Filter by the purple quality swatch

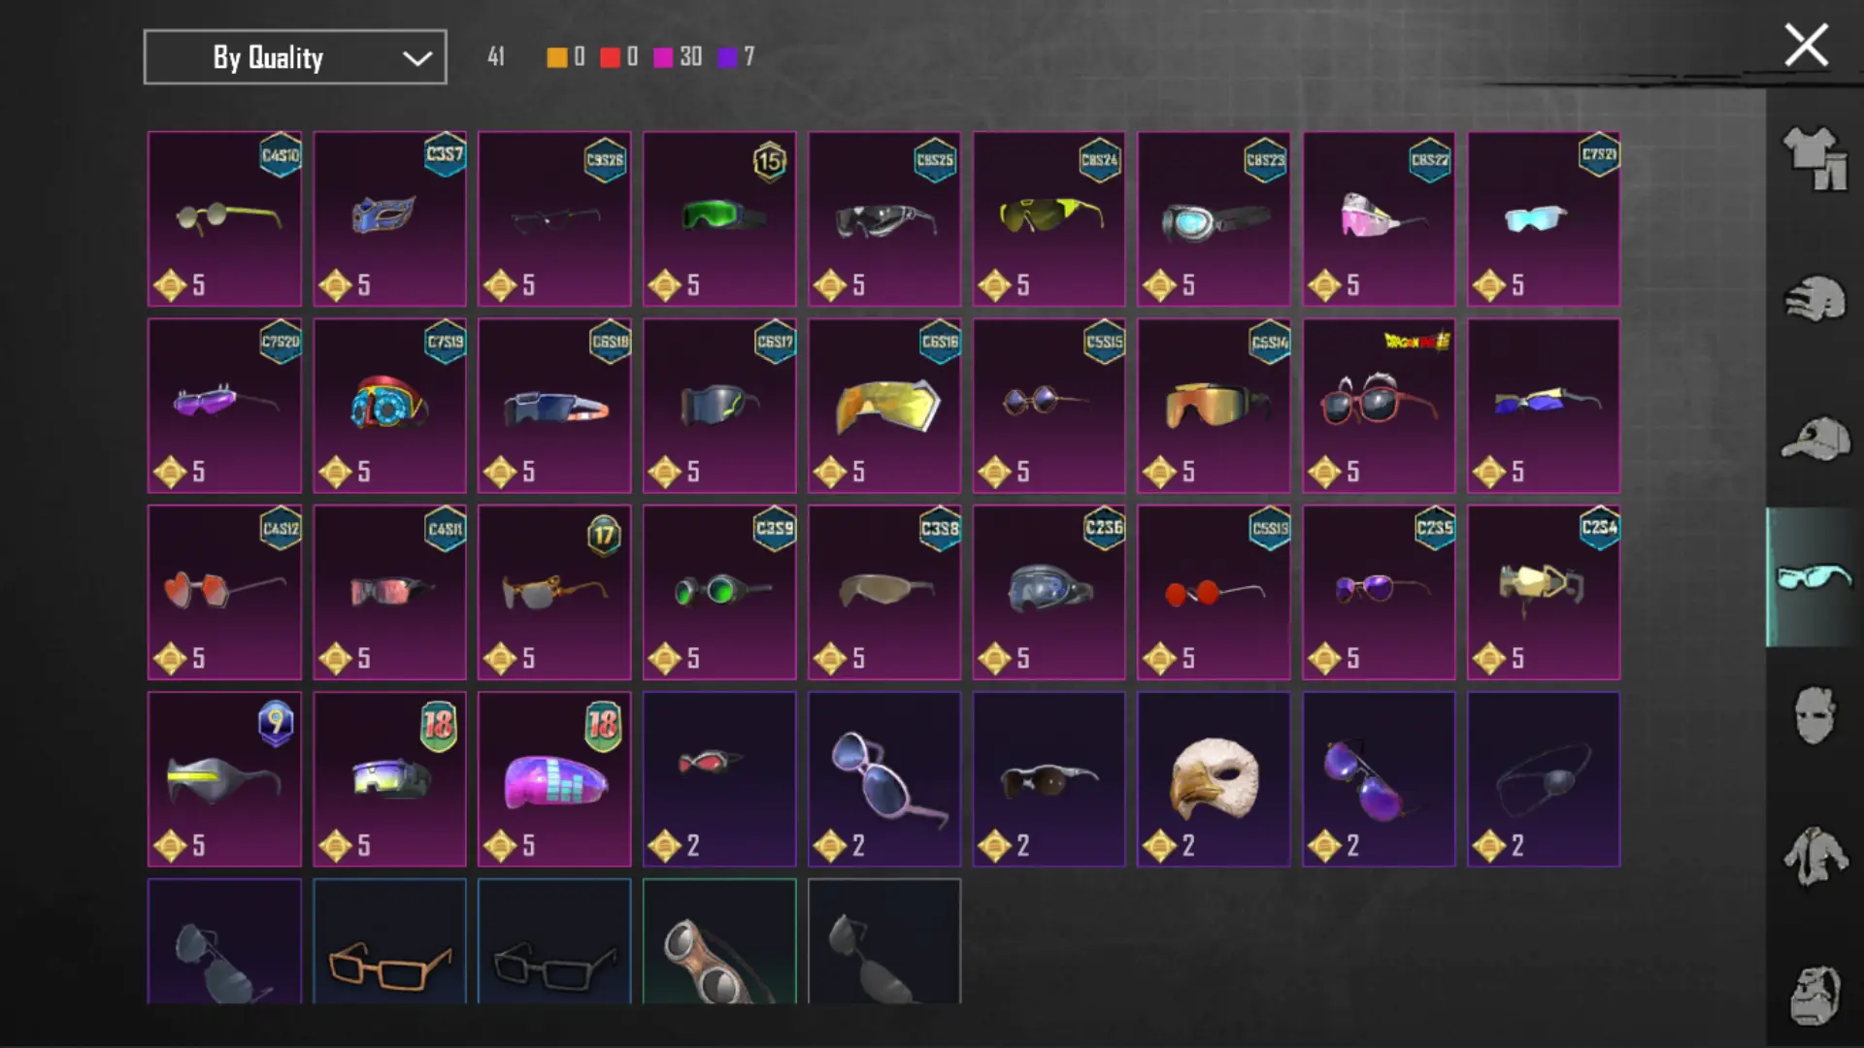(x=727, y=57)
